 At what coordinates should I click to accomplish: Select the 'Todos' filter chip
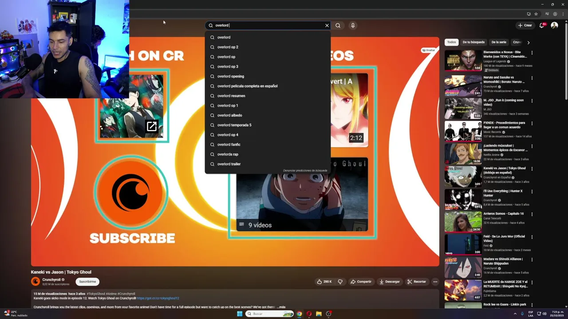tap(451, 42)
